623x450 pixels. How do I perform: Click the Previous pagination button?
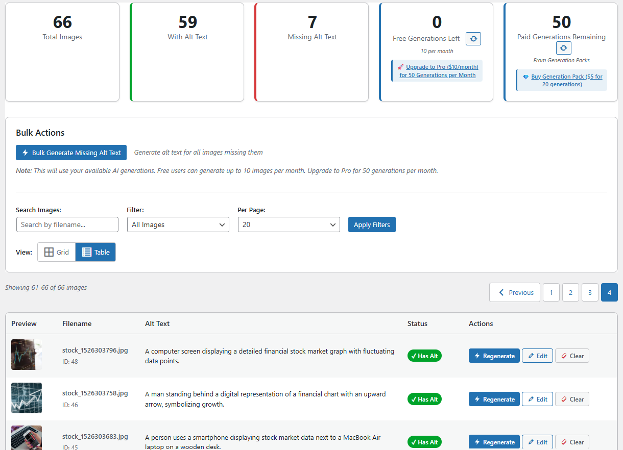tap(514, 292)
